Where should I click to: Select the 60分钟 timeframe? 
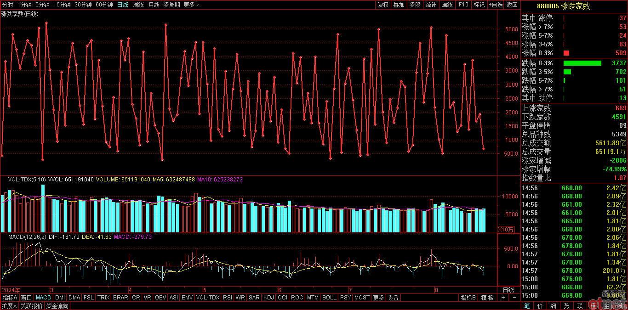pos(104,5)
